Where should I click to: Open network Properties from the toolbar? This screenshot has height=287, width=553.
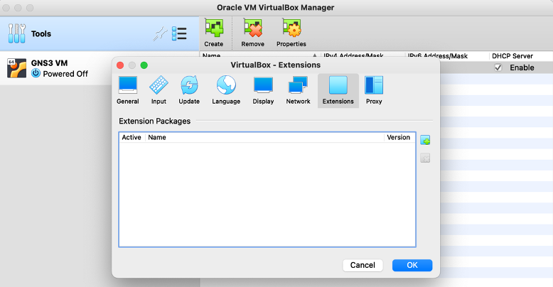tap(291, 33)
